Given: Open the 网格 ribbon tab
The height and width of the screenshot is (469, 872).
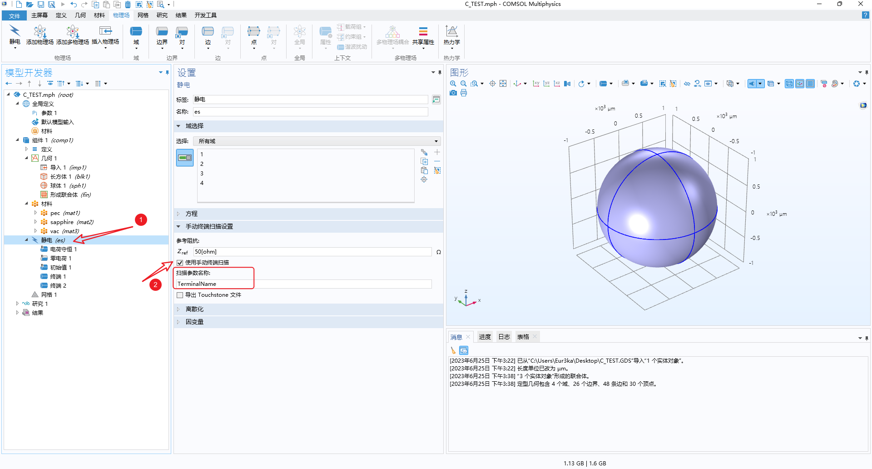Looking at the screenshot, I should tap(143, 15).
